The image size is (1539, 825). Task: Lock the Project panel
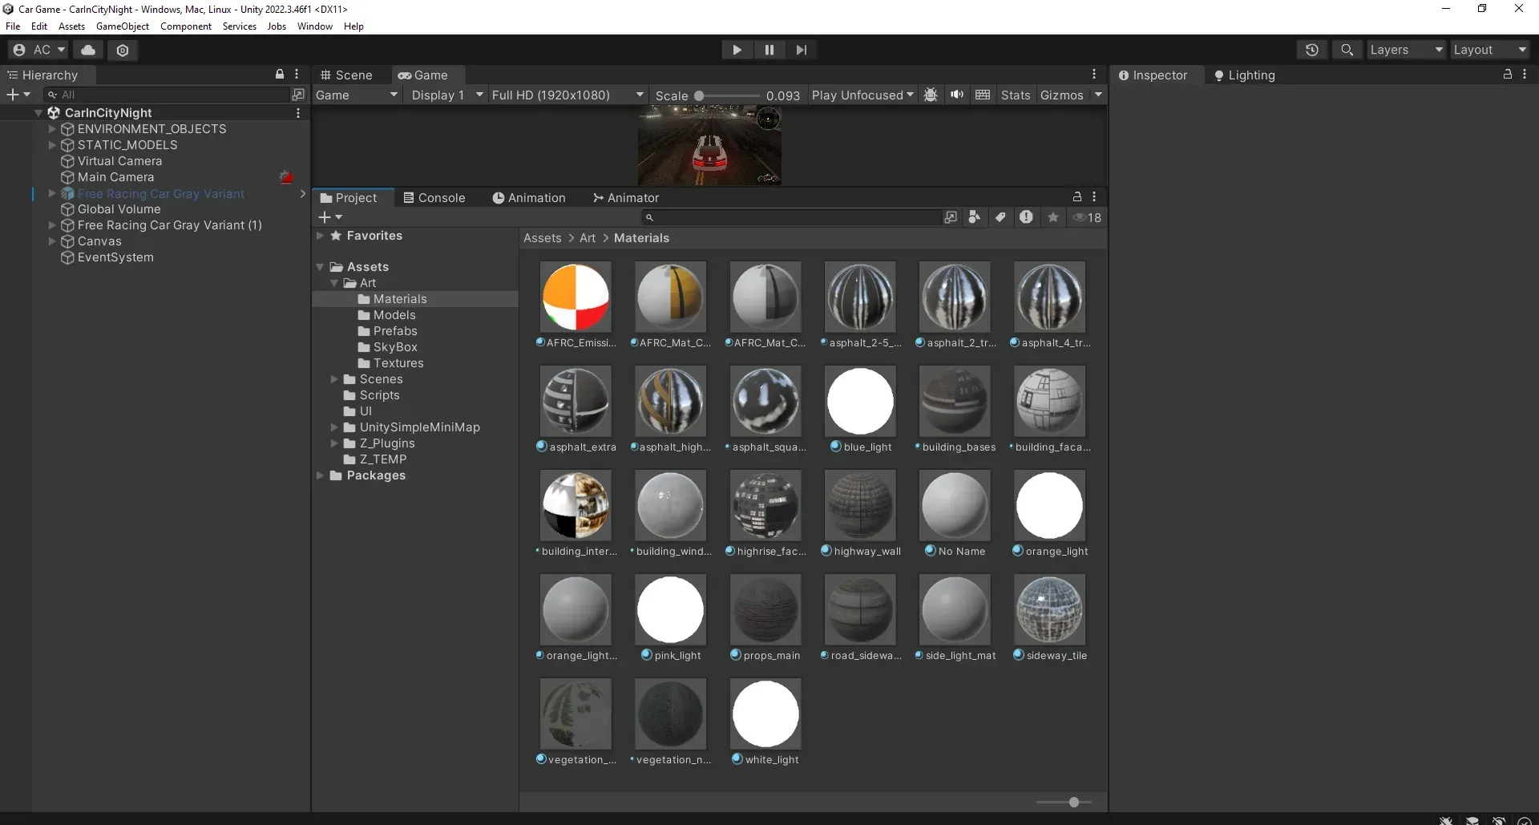pos(1077,196)
